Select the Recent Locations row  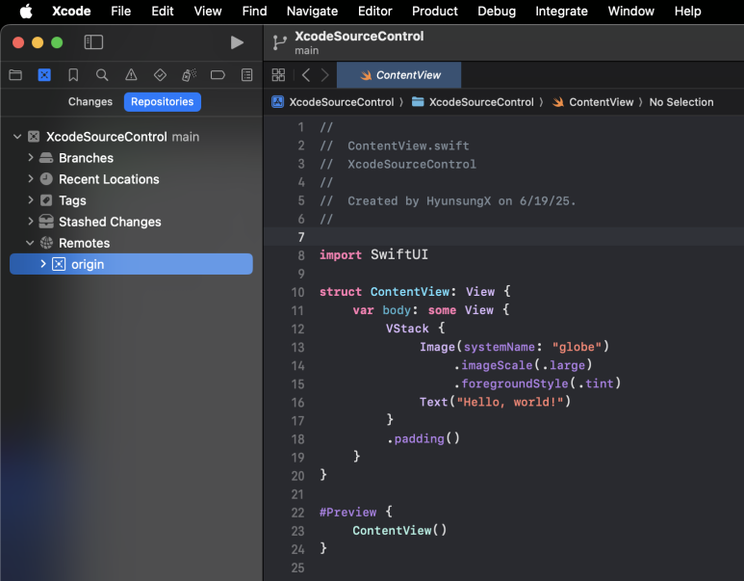click(x=131, y=179)
